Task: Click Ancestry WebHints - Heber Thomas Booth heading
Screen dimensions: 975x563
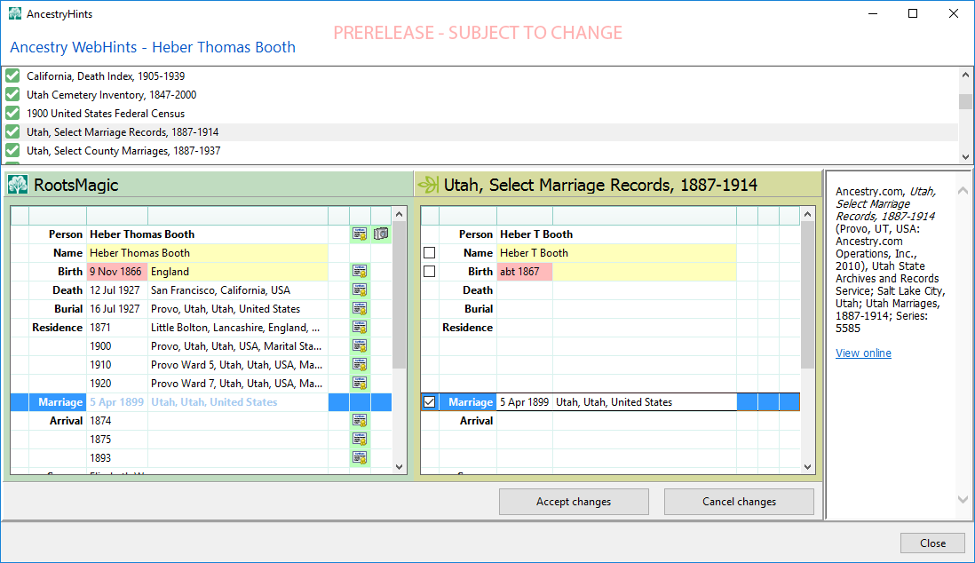Action: point(153,47)
